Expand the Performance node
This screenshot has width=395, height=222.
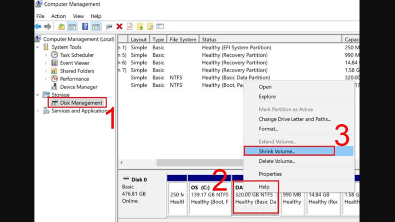46,79
